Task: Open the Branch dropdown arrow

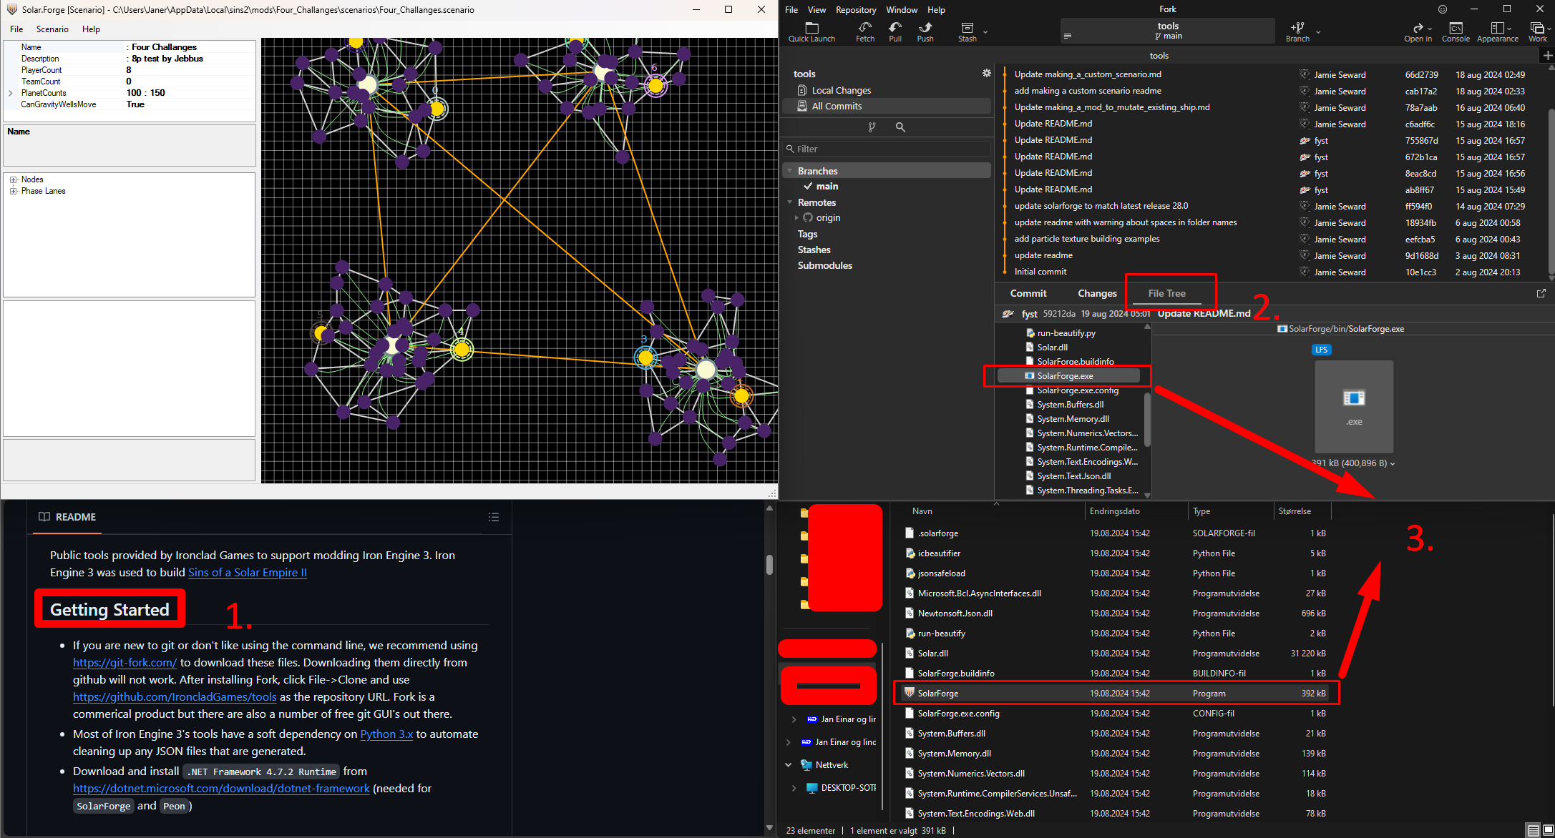Action: click(1318, 31)
